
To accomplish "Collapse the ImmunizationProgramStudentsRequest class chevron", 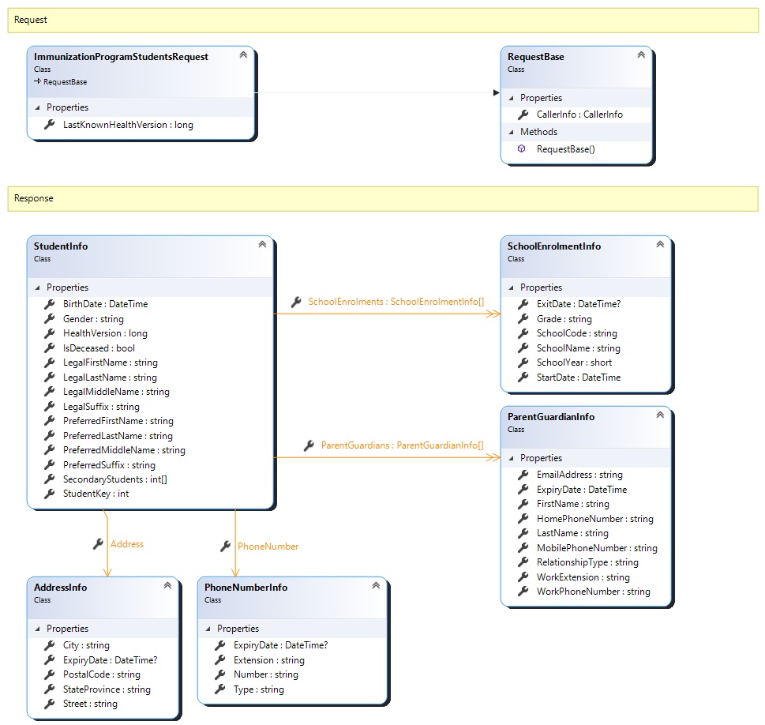I will [x=243, y=55].
